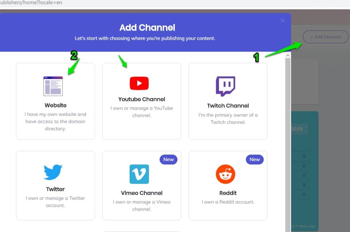Click the orange Reddit alien icon
Viewport: 350px width, 232px height.
coord(225,174)
